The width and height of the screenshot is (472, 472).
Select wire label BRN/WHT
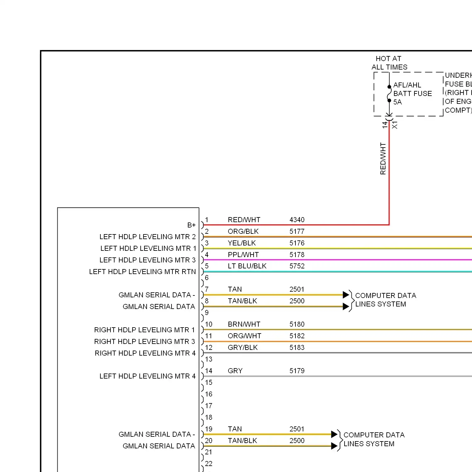(244, 324)
